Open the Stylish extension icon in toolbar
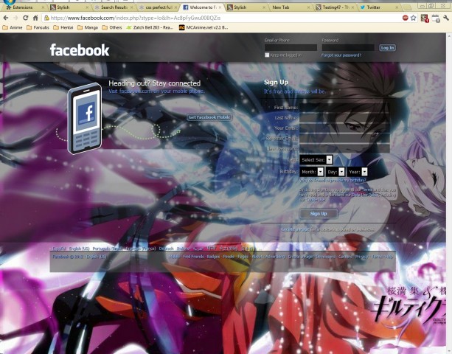Image resolution: width=452 pixels, height=354 pixels. (x=425, y=18)
